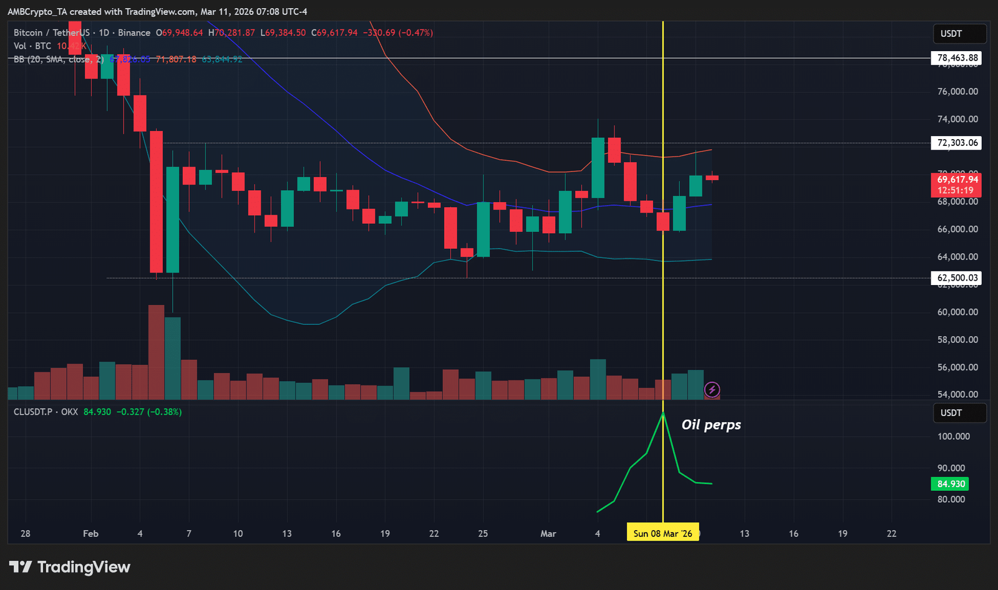Open the USDT selector in the oil perps pane

959,413
